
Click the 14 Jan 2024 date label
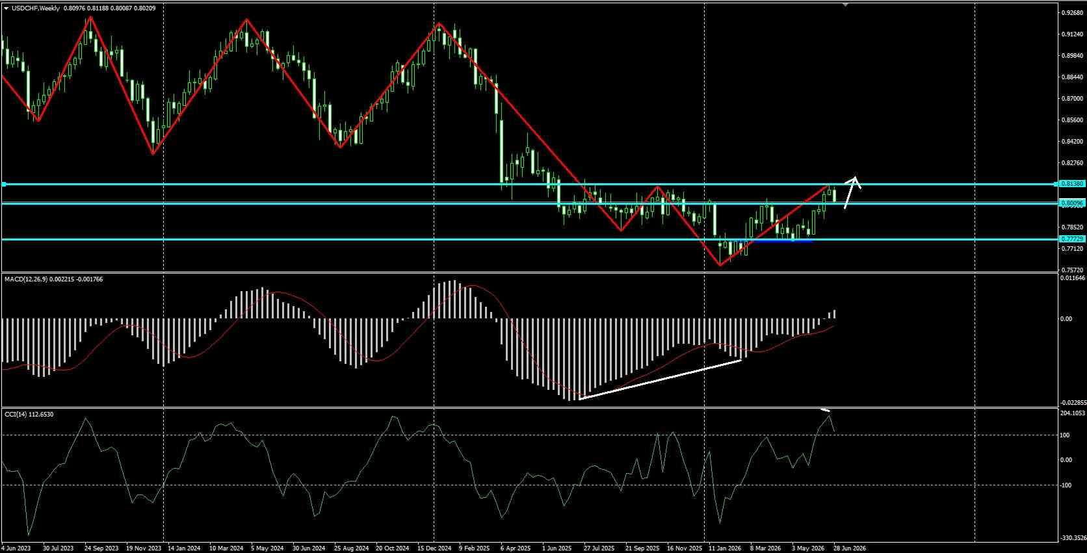[183, 548]
